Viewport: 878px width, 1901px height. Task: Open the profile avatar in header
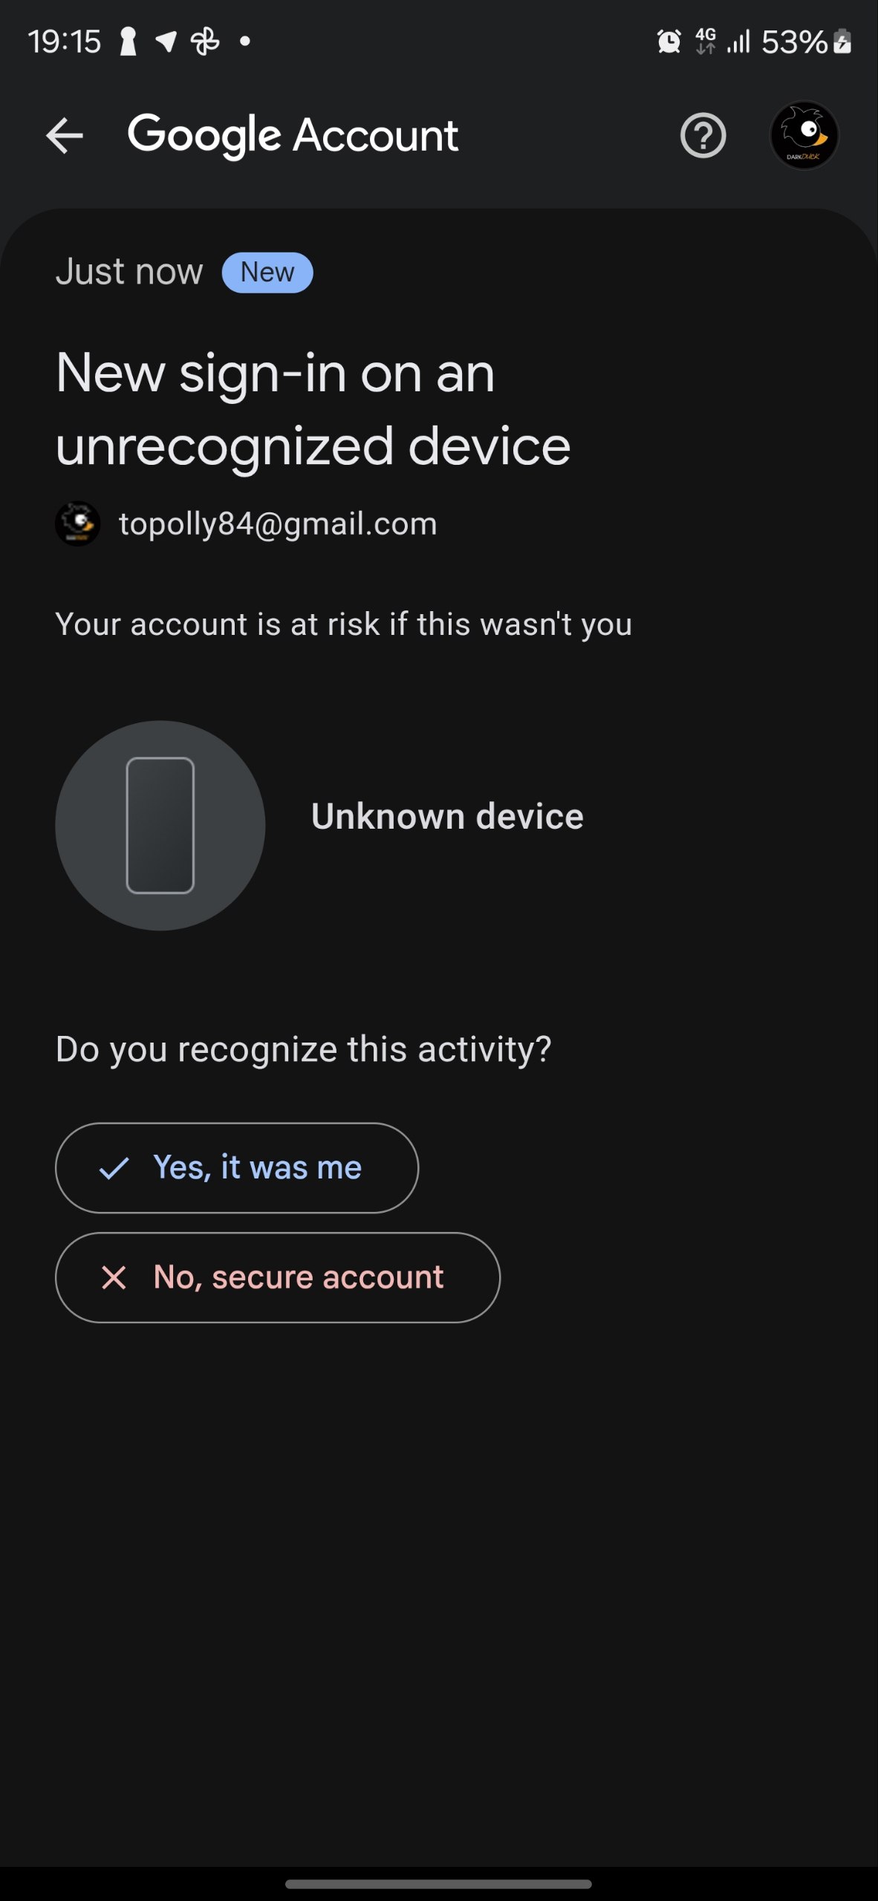click(804, 135)
